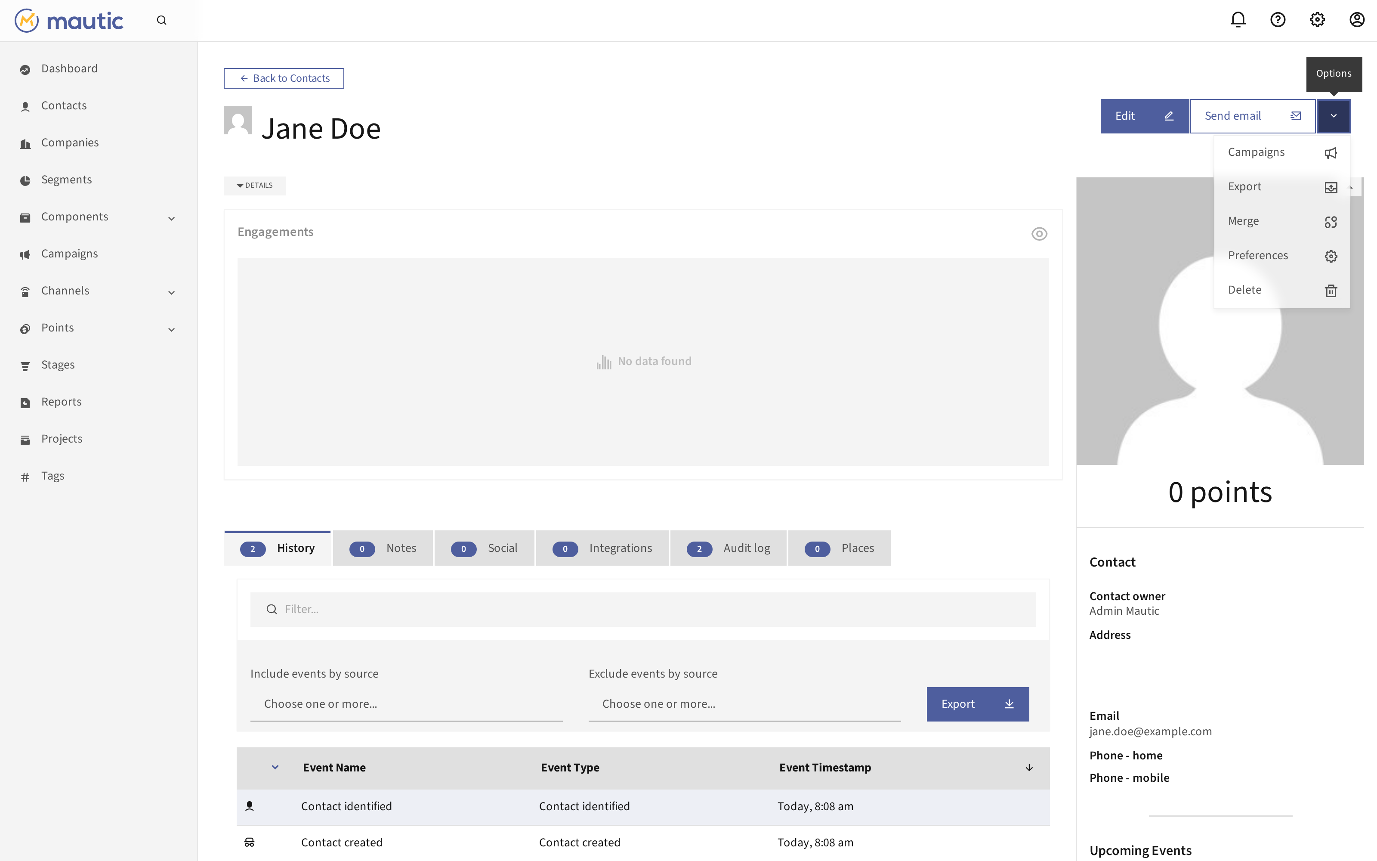1377x861 pixels.
Task: Click the Dashboard gauge icon
Action: 25,69
